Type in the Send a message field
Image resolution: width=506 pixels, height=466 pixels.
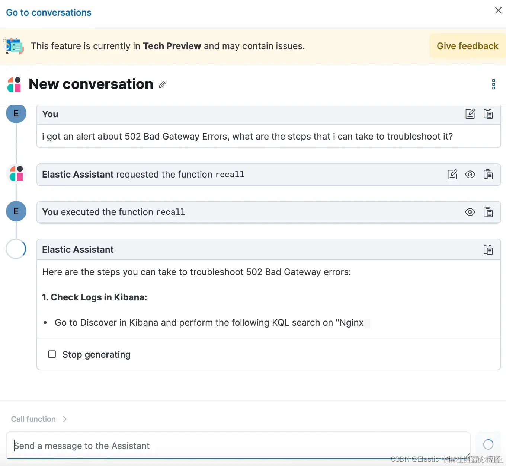tap(238, 446)
